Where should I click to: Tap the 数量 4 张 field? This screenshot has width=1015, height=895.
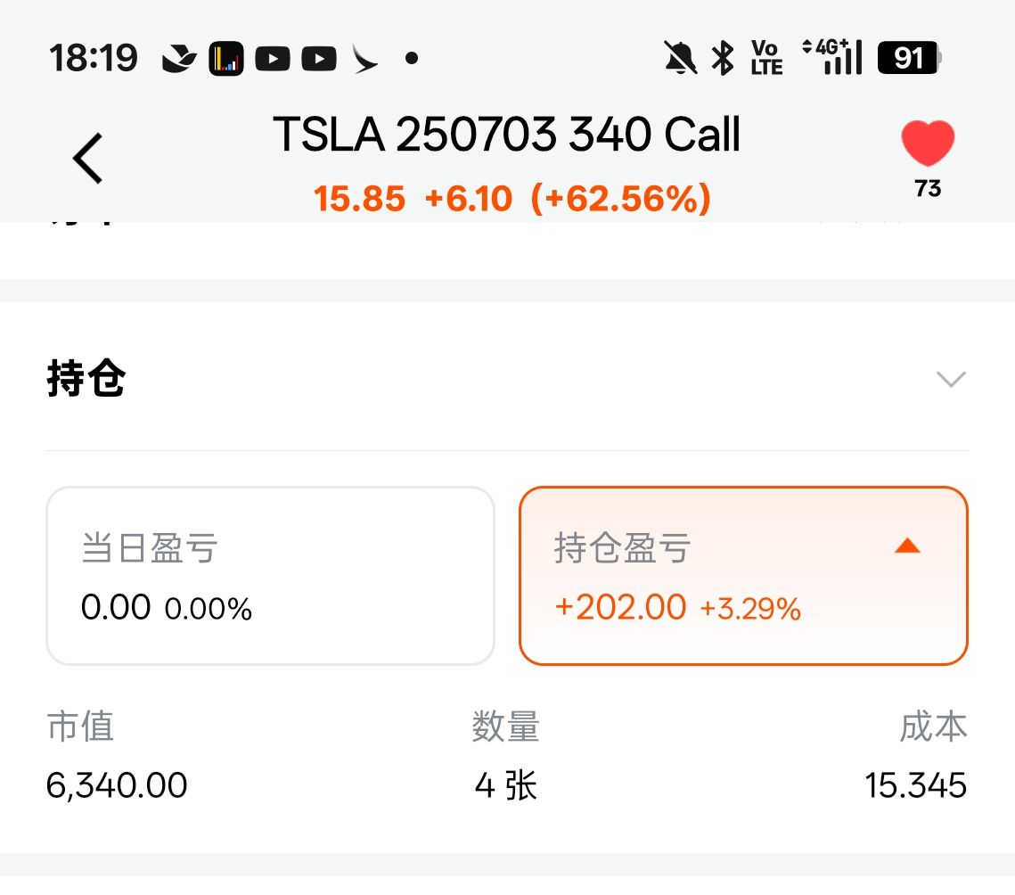506,785
